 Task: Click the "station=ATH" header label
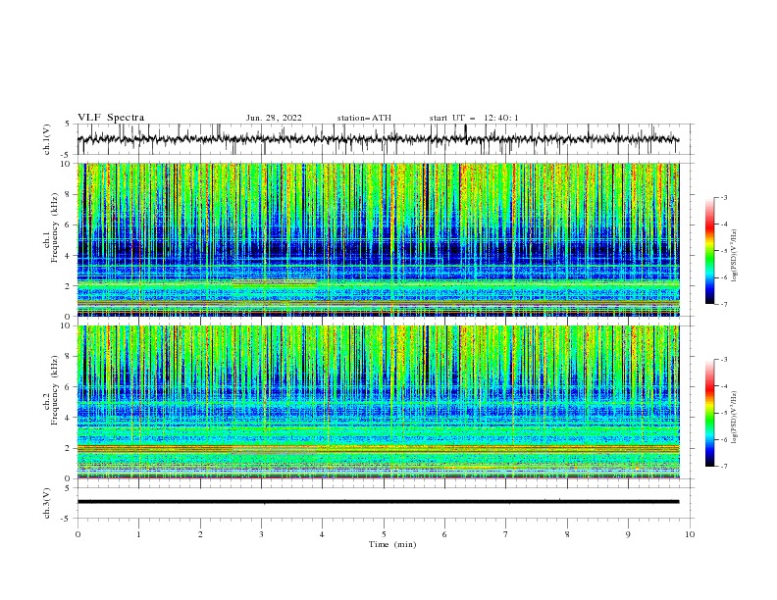pyautogui.click(x=364, y=118)
